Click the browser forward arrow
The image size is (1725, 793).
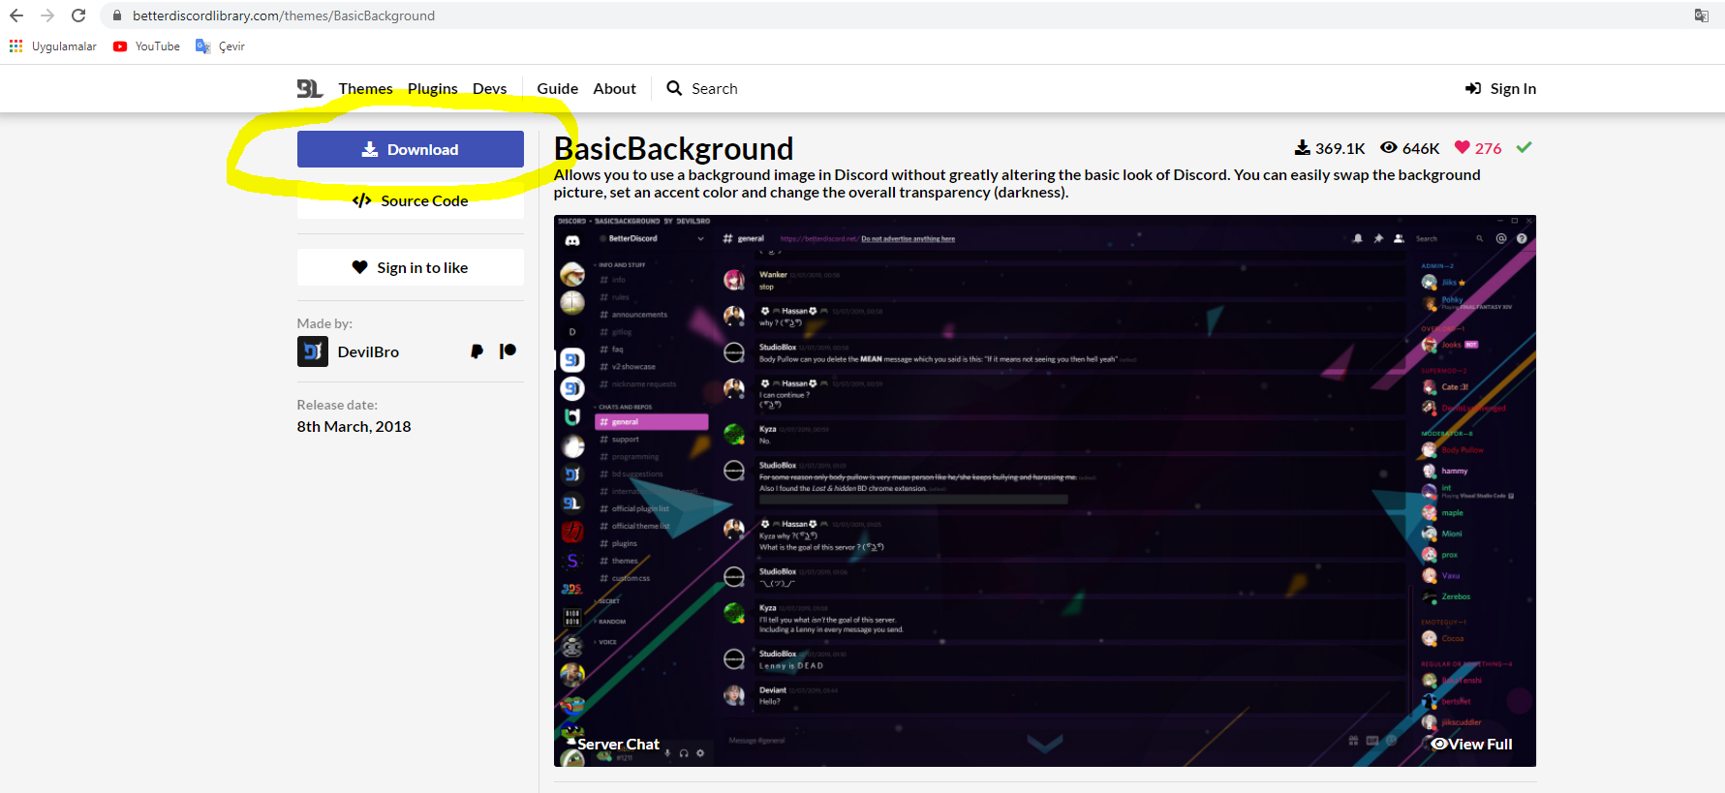click(x=47, y=15)
